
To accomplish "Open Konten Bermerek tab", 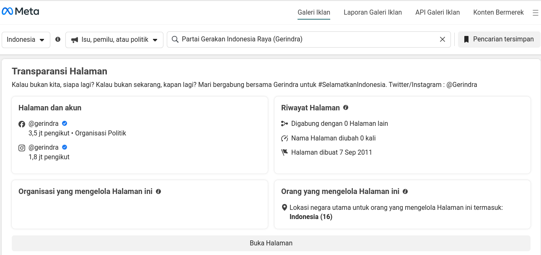I will [498, 13].
